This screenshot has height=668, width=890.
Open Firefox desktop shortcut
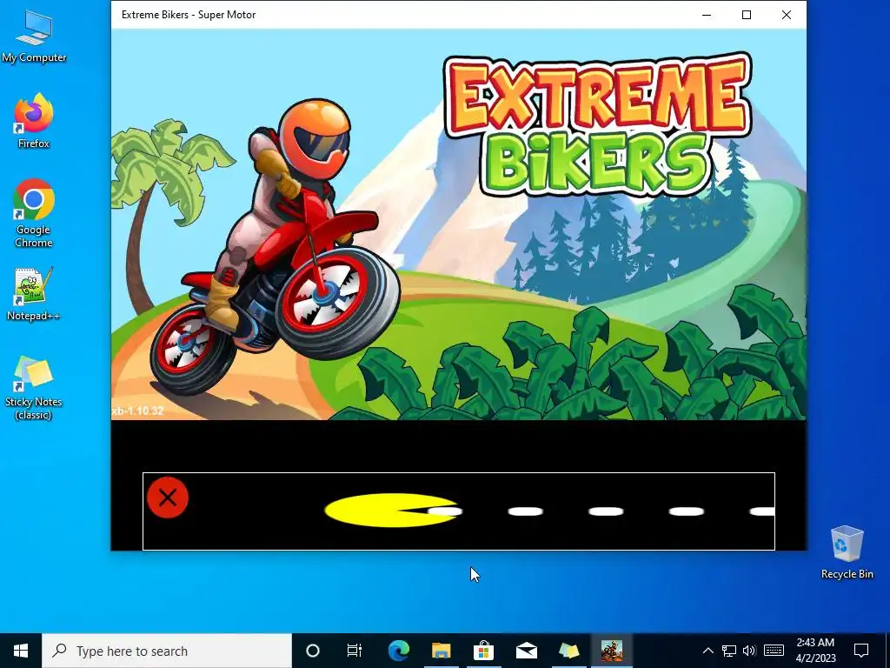click(34, 121)
